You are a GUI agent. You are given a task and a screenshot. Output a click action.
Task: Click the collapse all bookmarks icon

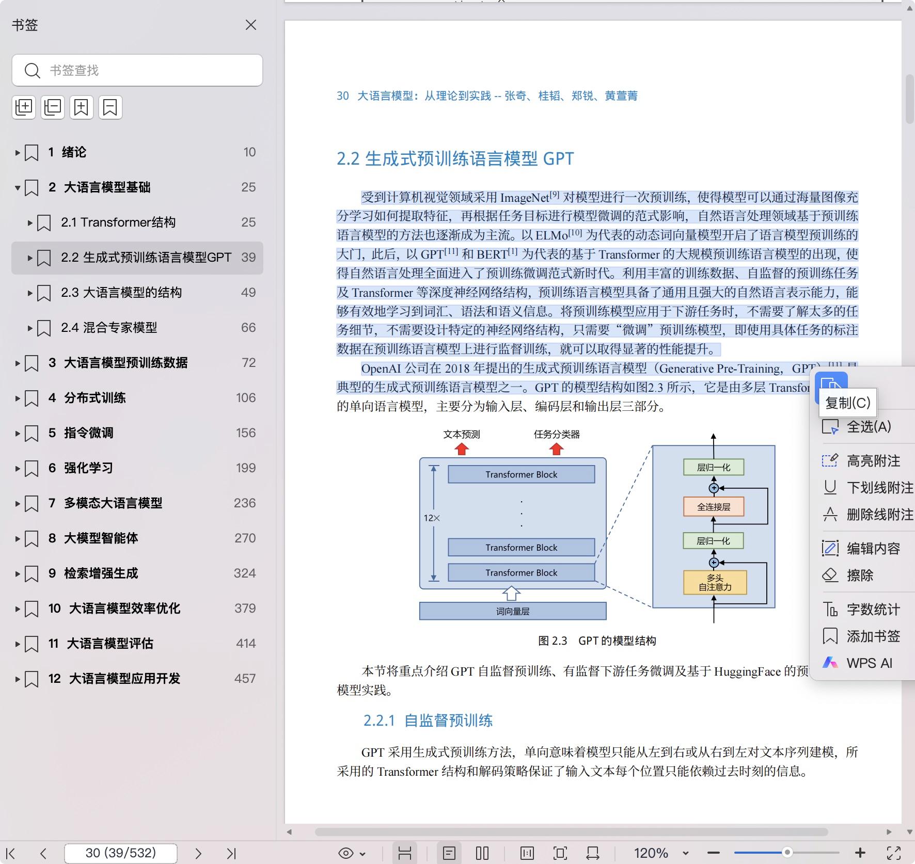[x=53, y=107]
